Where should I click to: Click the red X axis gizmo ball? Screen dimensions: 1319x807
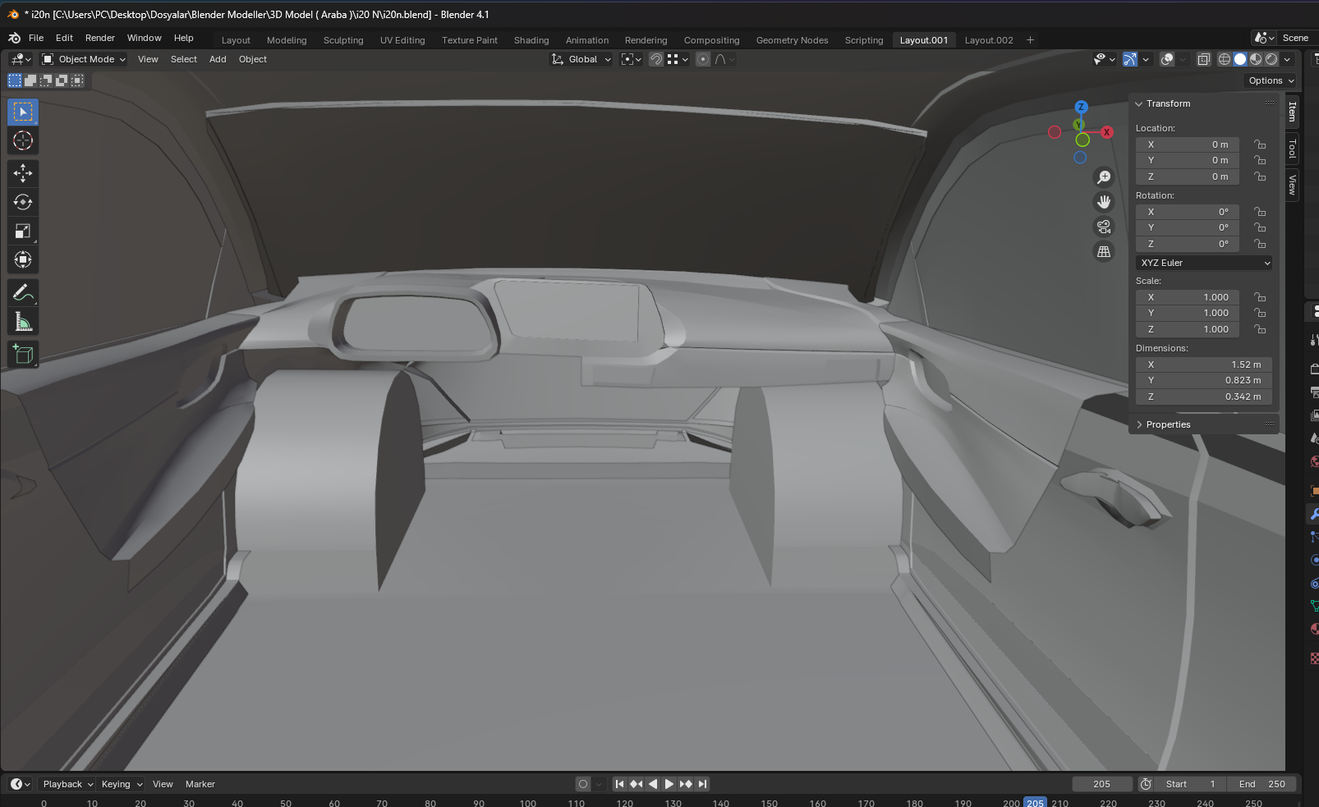[1107, 132]
